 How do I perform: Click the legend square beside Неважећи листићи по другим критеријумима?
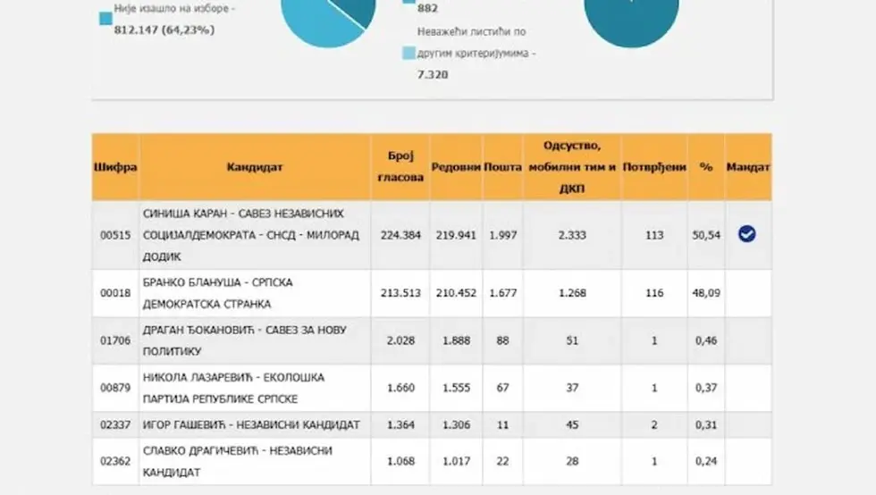coord(409,53)
